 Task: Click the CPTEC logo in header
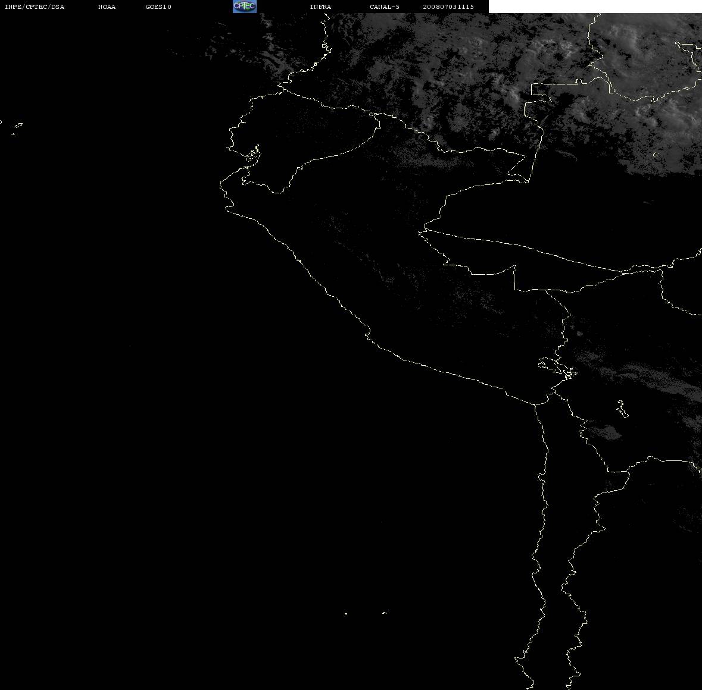coord(245,7)
